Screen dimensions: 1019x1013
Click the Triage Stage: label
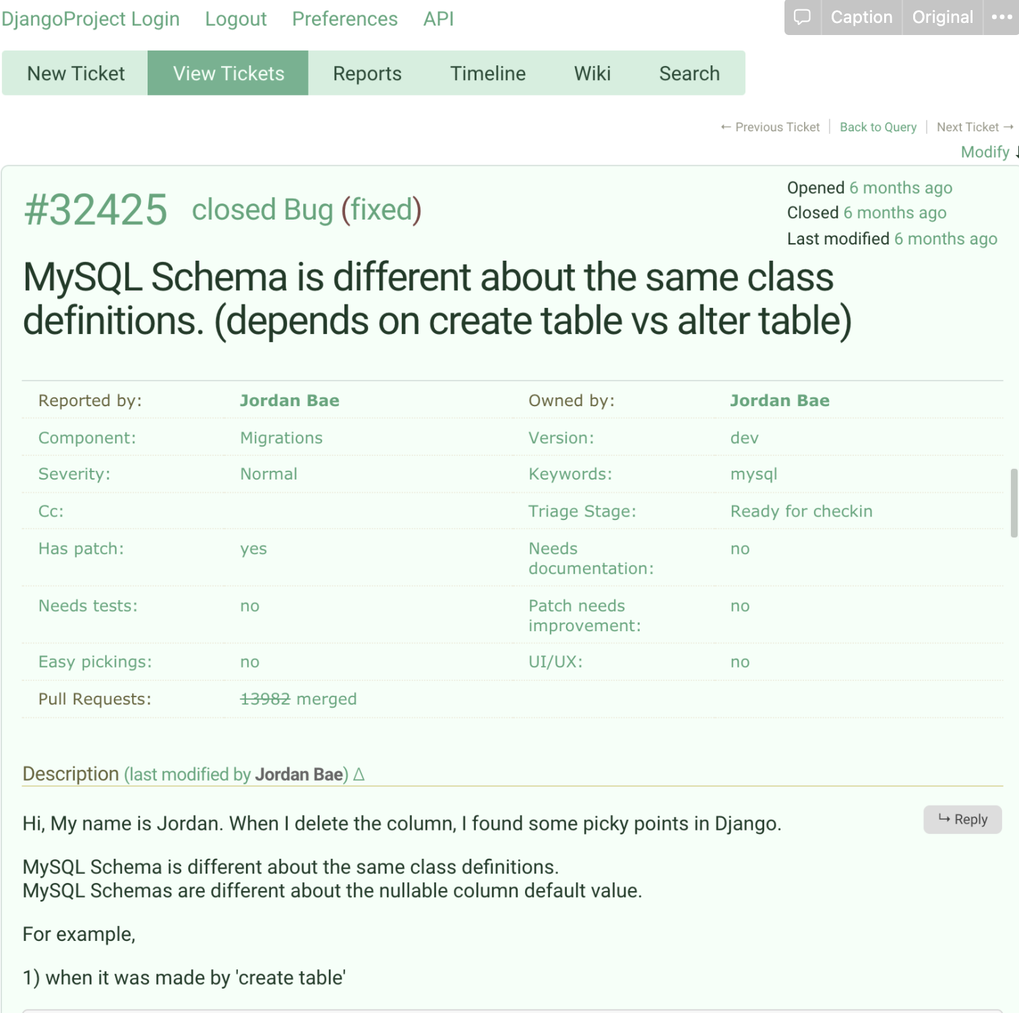coord(582,511)
